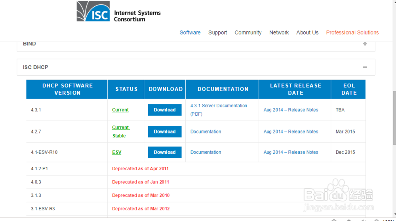
Task: Select the 3.1-ESV-R3 version cell
Action: 67,209
